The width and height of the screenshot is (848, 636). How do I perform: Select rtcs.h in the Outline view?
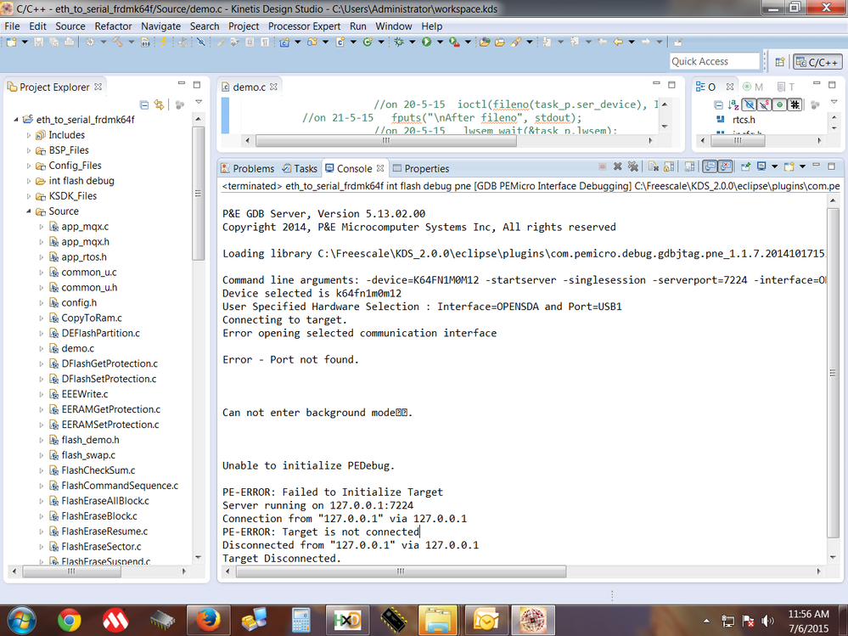pyautogui.click(x=744, y=120)
